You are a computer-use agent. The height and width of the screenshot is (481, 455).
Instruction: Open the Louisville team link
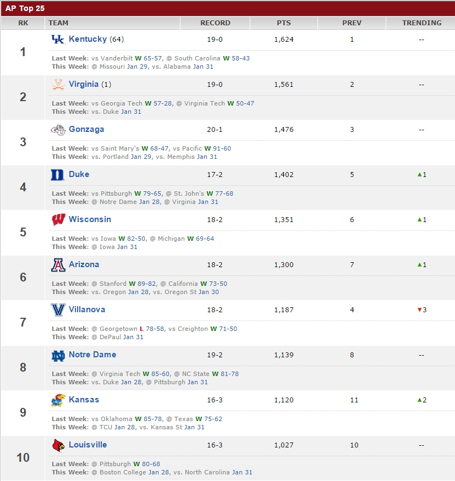pos(88,445)
